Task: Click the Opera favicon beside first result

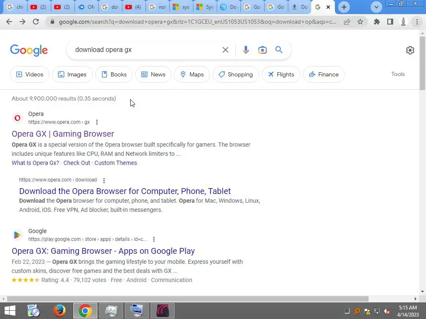Action: [x=17, y=118]
